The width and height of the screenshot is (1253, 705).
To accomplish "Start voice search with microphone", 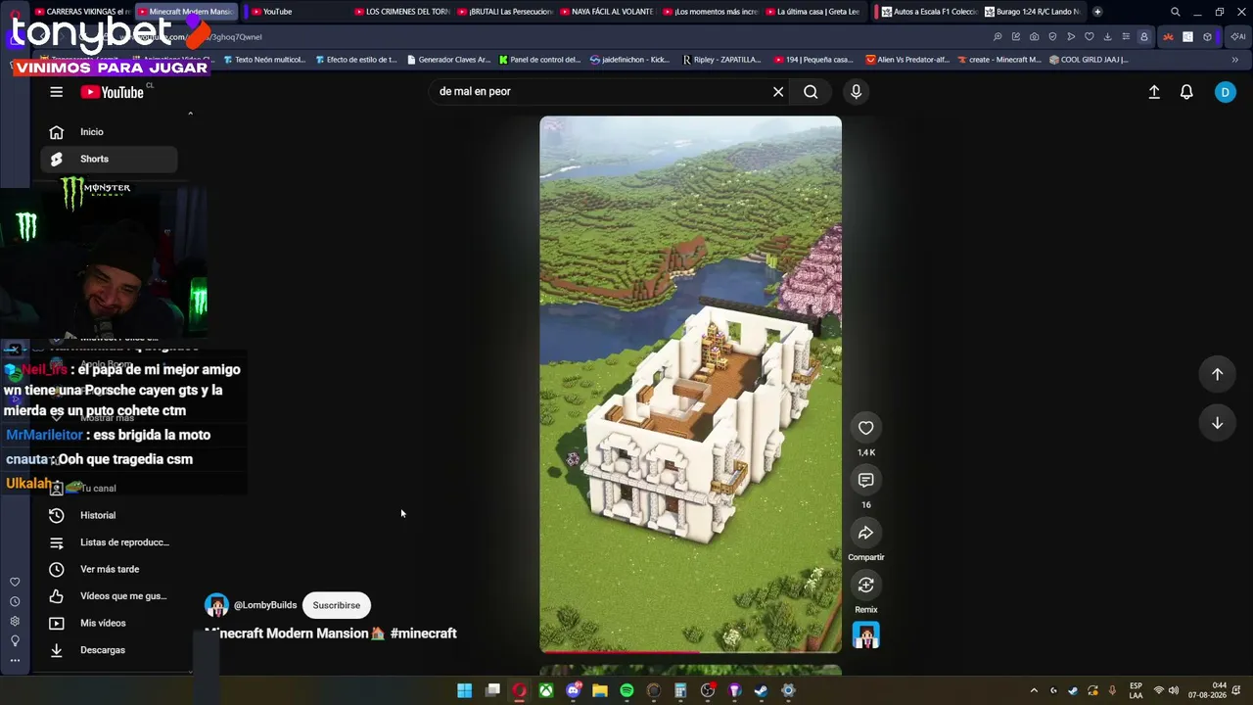I will [856, 91].
